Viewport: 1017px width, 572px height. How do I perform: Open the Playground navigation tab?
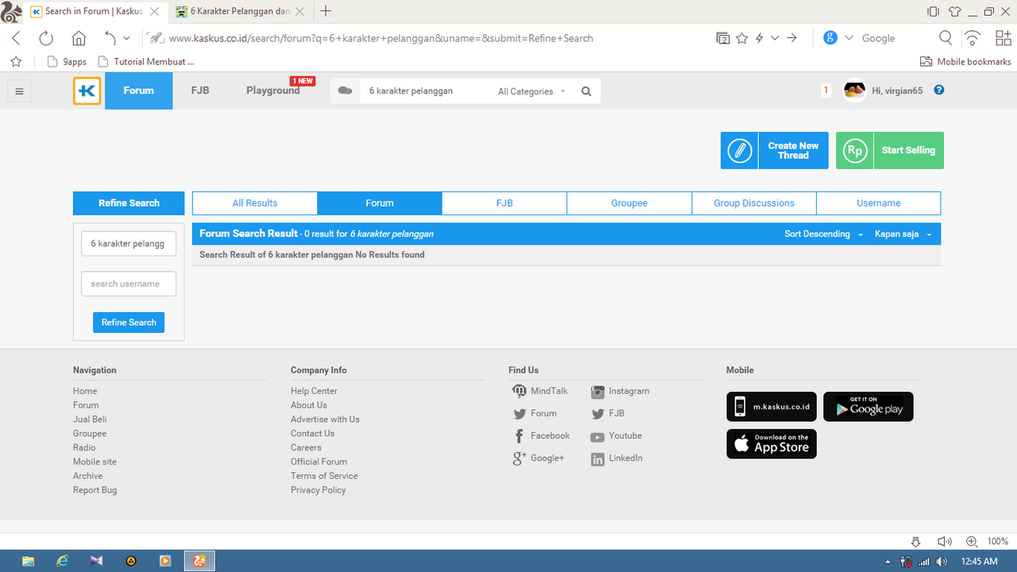coord(273,91)
